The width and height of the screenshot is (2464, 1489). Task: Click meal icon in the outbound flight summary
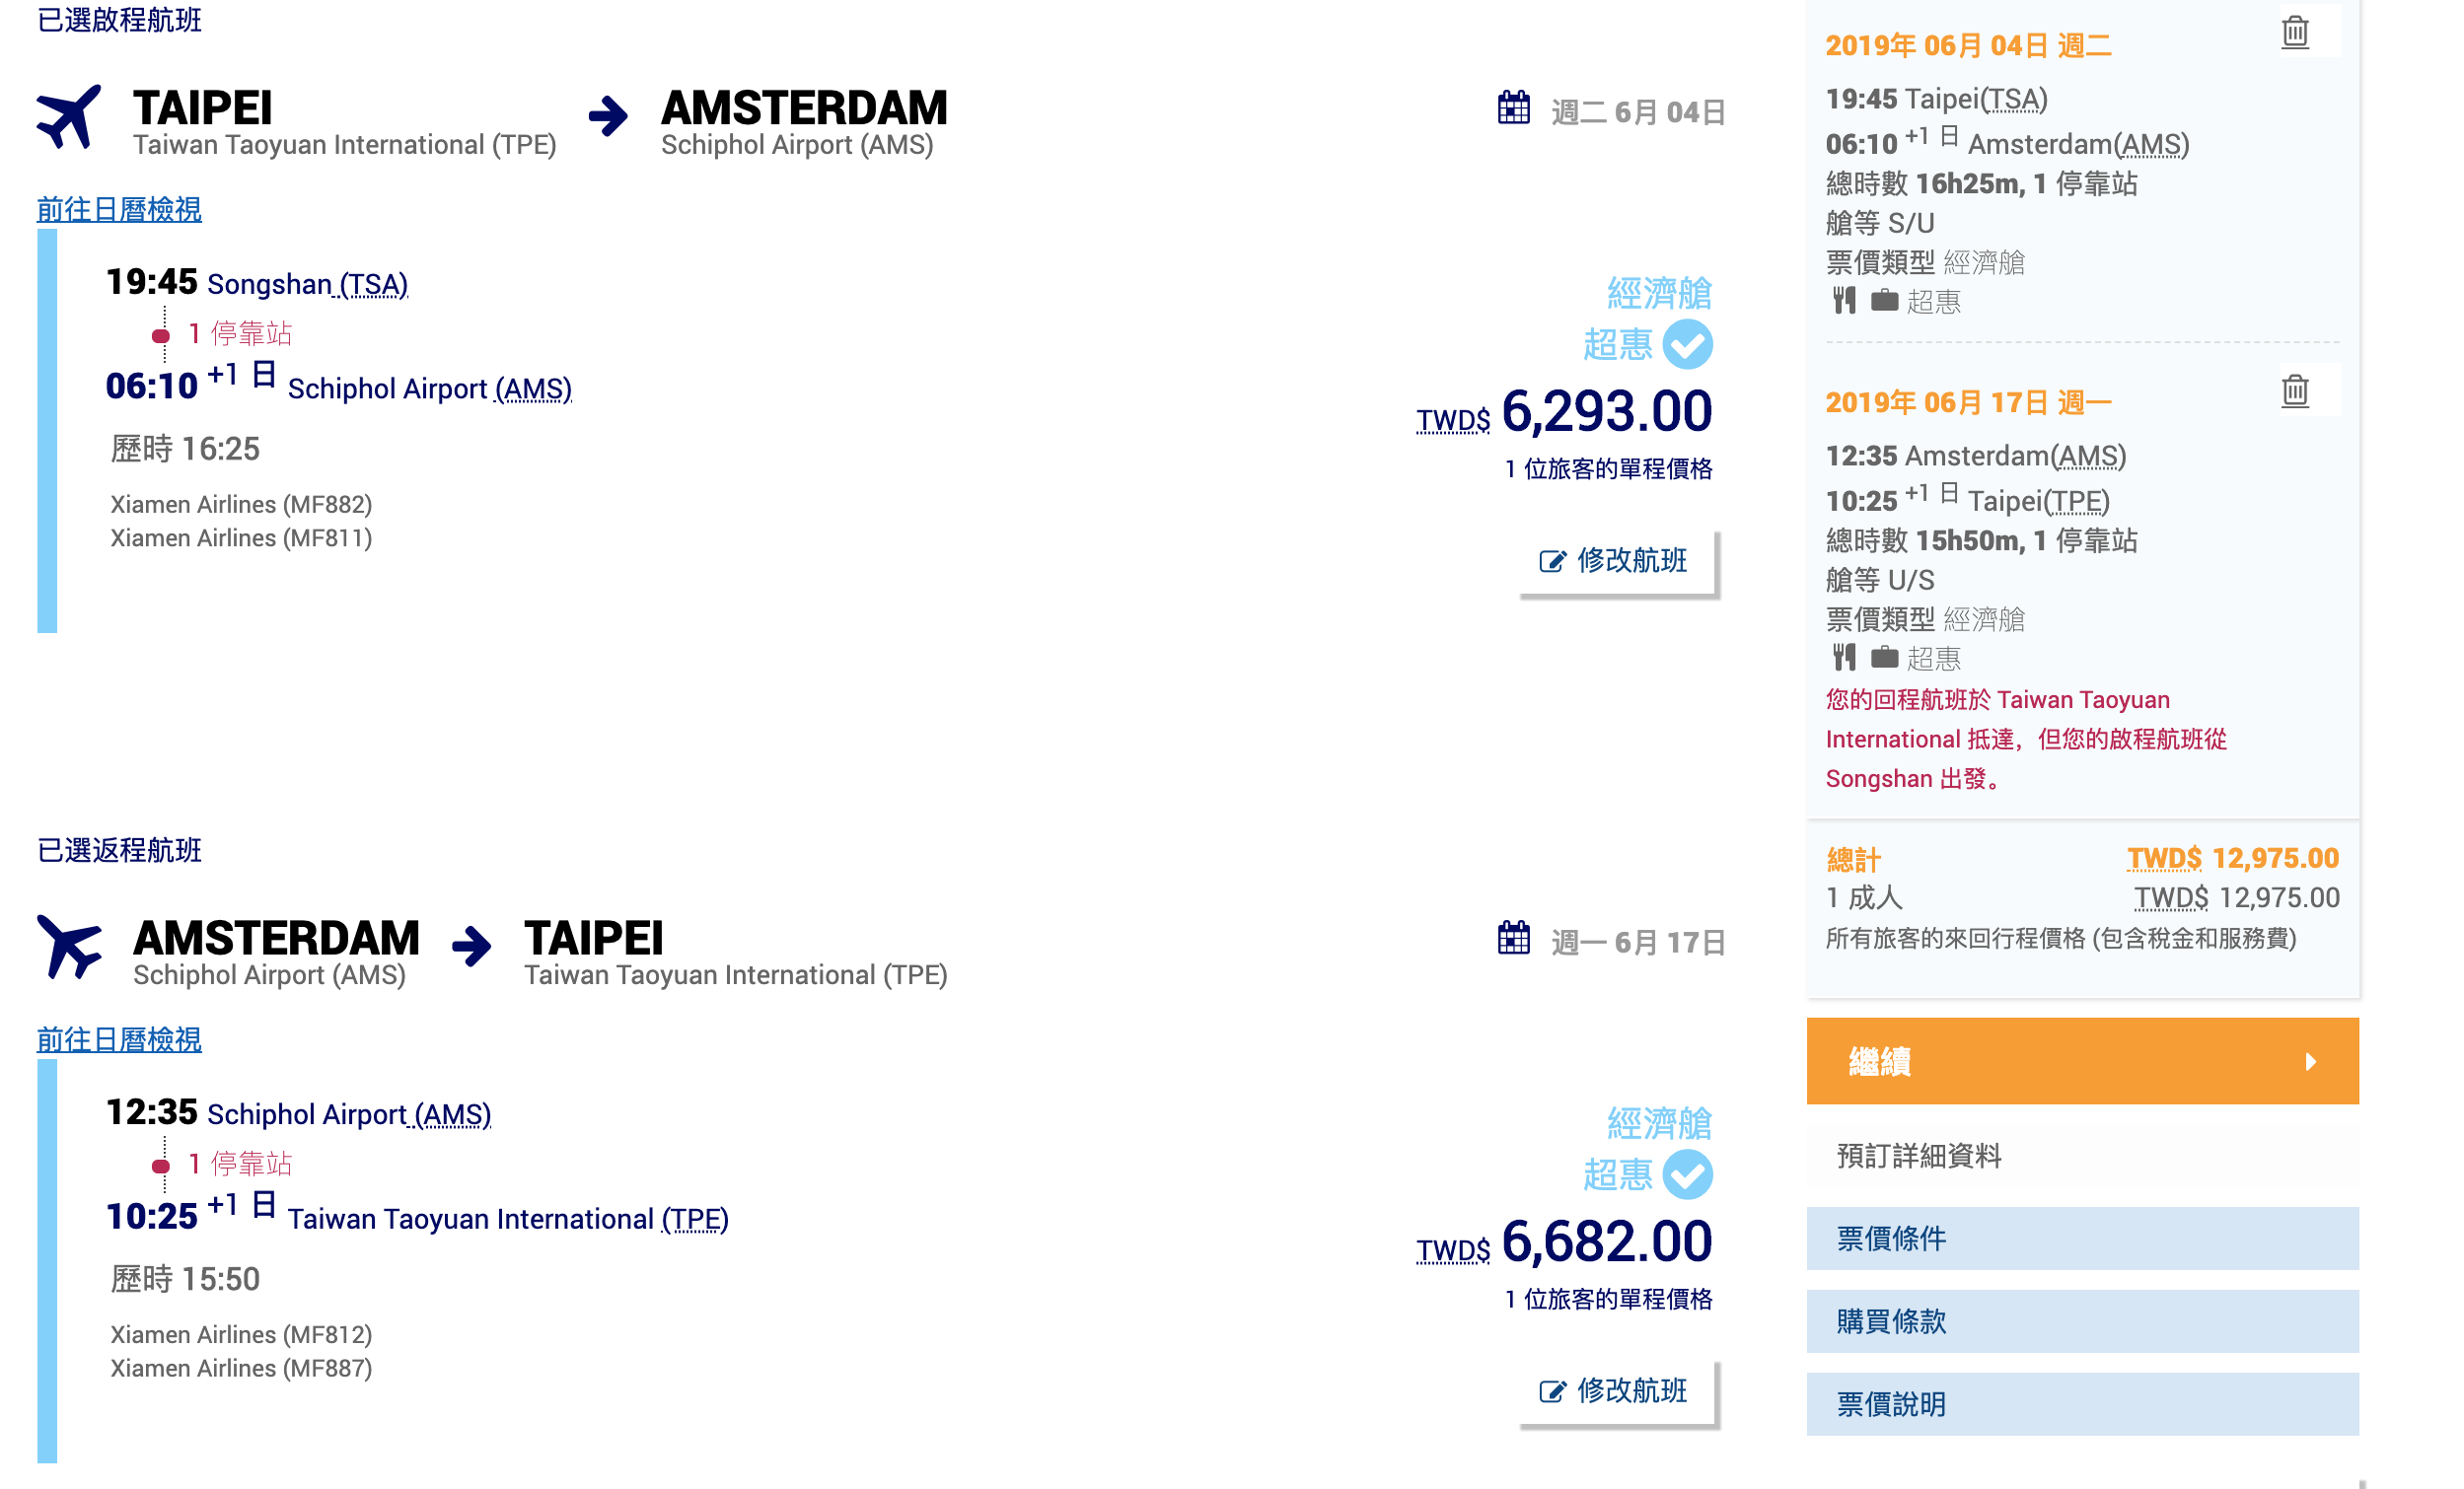pyautogui.click(x=1844, y=300)
